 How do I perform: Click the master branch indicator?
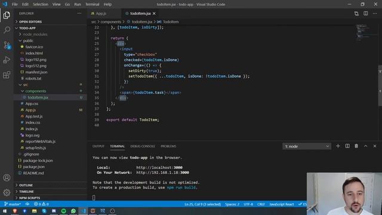(13, 204)
